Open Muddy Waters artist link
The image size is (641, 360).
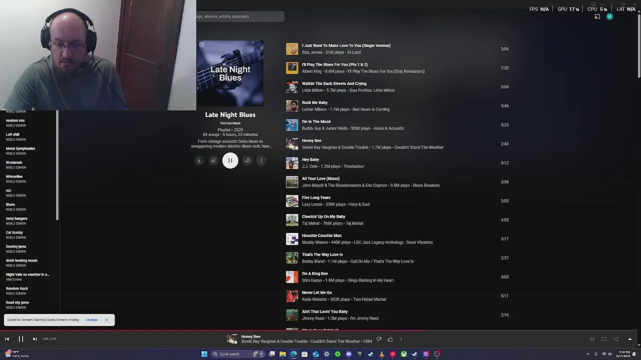click(x=315, y=242)
